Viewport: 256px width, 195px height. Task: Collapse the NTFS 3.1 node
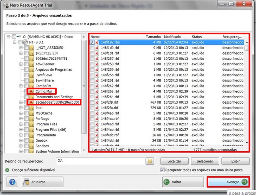(15, 42)
